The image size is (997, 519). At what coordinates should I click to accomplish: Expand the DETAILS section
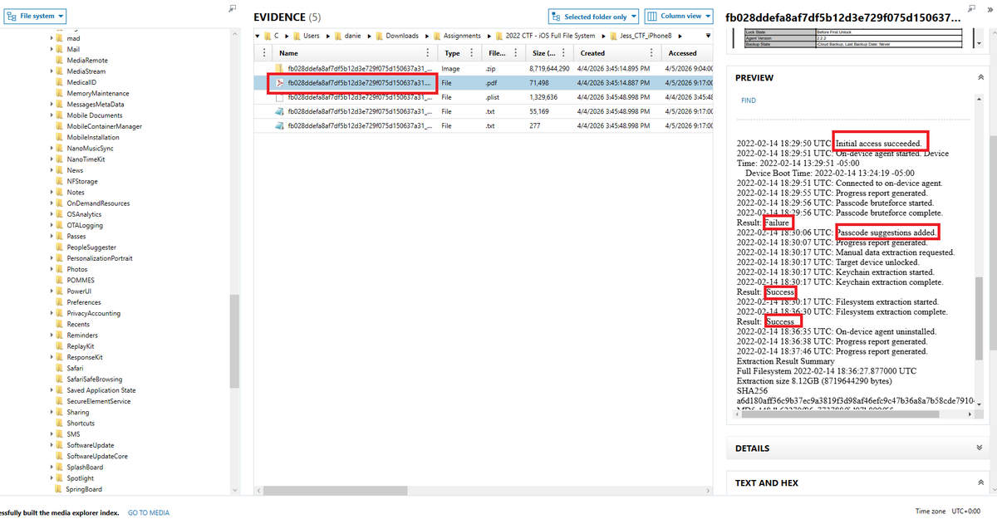coord(979,448)
